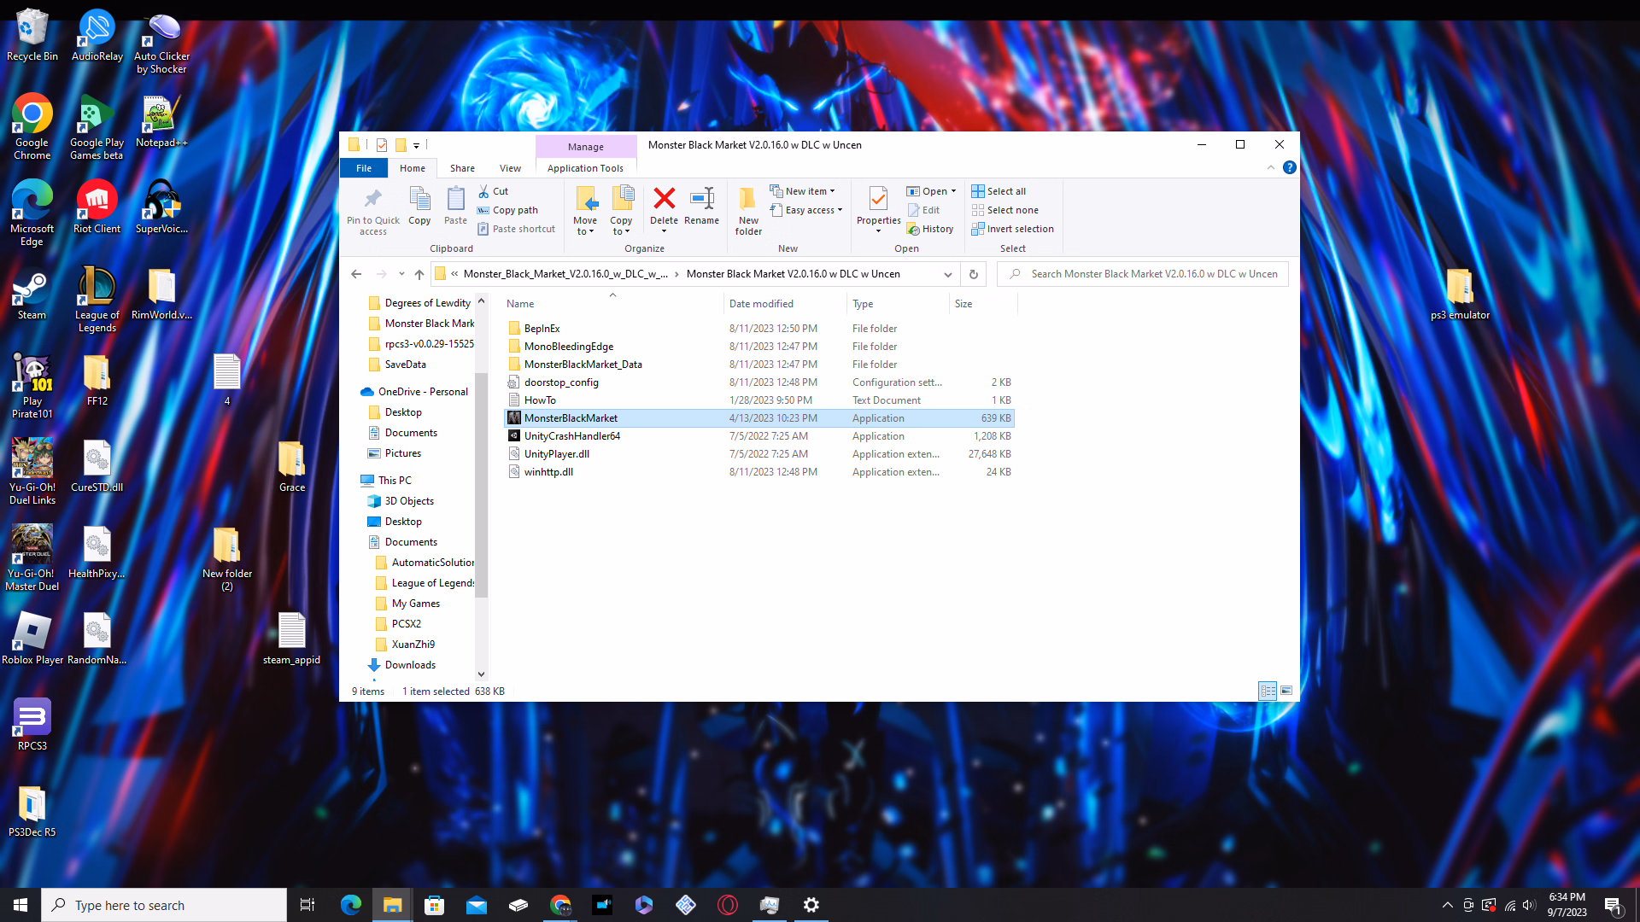Open the File menu tab
The image size is (1640, 922).
pos(364,168)
